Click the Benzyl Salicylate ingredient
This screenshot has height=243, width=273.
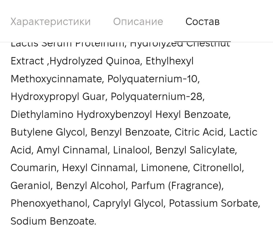point(195,150)
